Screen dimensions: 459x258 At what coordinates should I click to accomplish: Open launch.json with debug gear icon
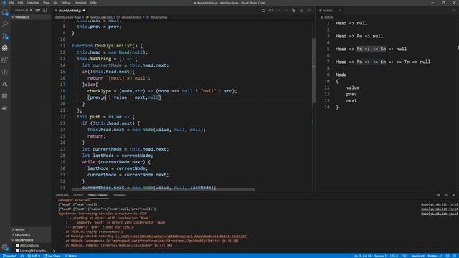click(38, 10)
